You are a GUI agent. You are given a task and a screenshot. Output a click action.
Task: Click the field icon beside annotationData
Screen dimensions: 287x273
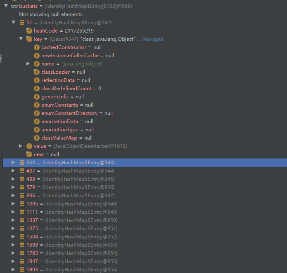tap(37, 121)
